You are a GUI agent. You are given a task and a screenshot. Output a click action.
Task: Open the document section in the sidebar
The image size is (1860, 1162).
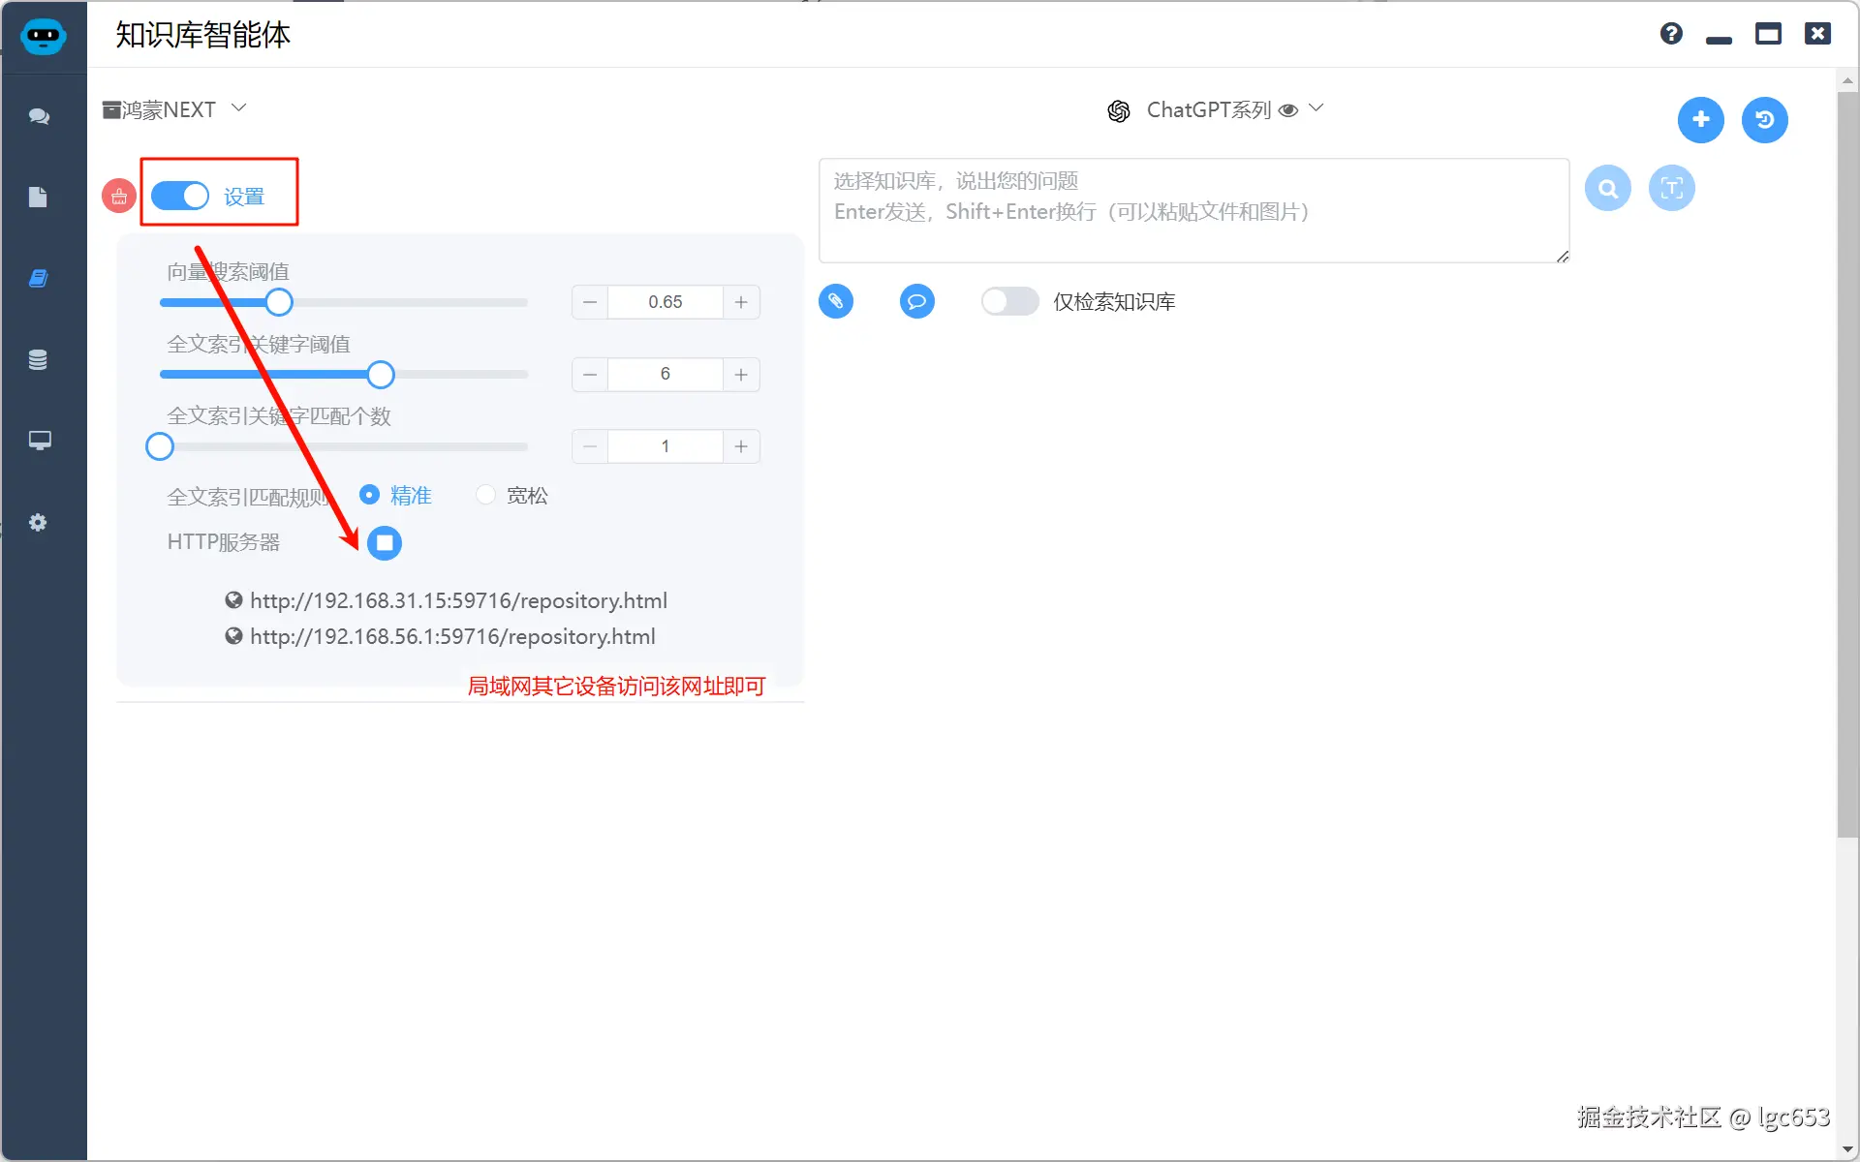point(38,198)
